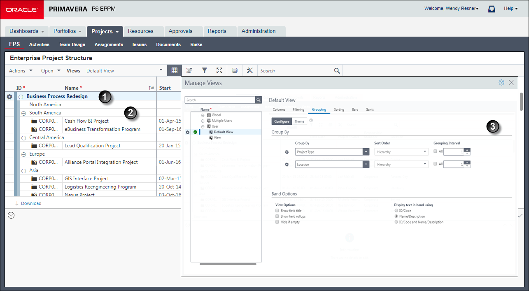
Task: Collapse the Multiple Users node
Action: point(203,121)
